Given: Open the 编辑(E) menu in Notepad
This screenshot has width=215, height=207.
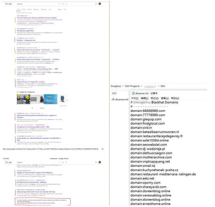Looking at the screenshot, I should tap(145, 98).
